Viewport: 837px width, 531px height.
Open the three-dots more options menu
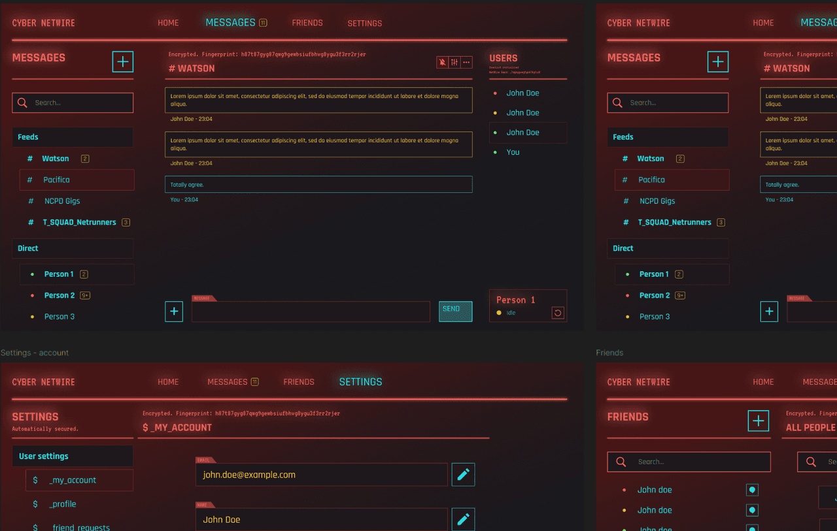tap(466, 62)
